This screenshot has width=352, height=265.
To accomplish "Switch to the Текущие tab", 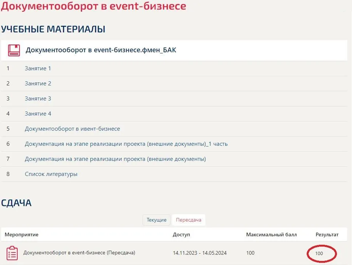I will pyautogui.click(x=156, y=220).
